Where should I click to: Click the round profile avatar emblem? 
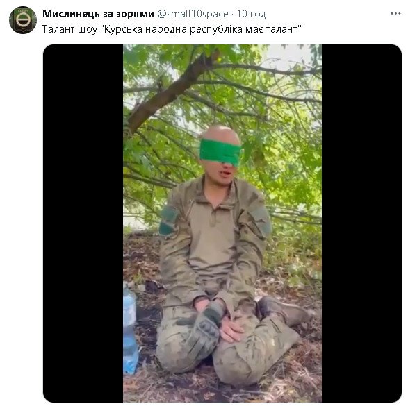[x=23, y=20]
